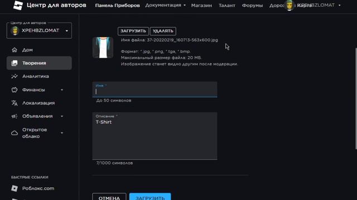Viewport: 357px width, 200px height.
Task: Open the Дом home icon
Action: (x=15, y=49)
